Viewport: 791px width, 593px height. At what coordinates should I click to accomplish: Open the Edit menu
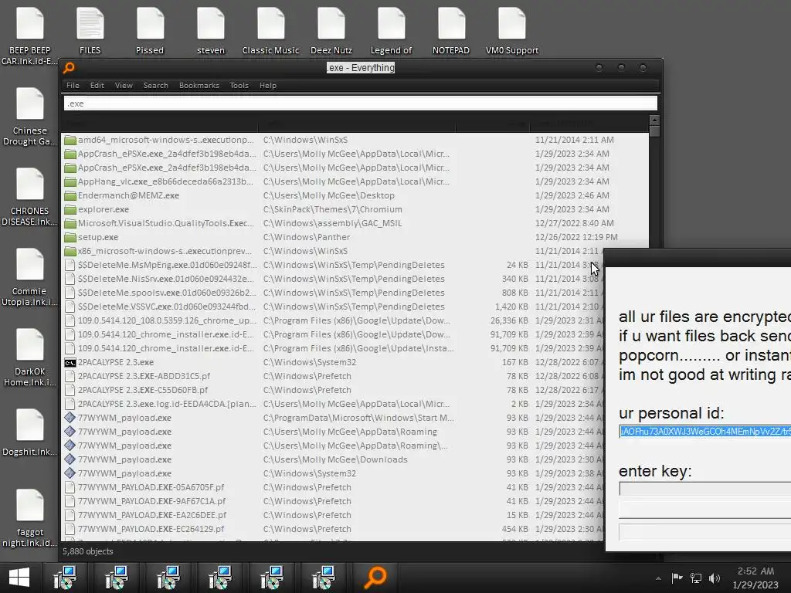pyautogui.click(x=97, y=85)
